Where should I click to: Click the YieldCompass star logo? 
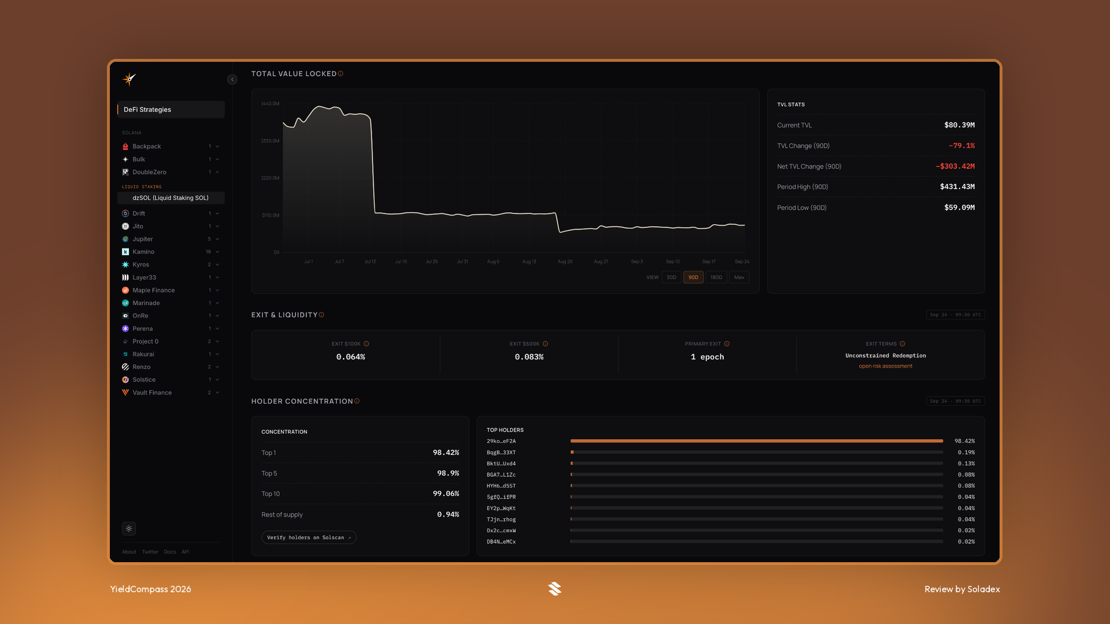(x=129, y=79)
